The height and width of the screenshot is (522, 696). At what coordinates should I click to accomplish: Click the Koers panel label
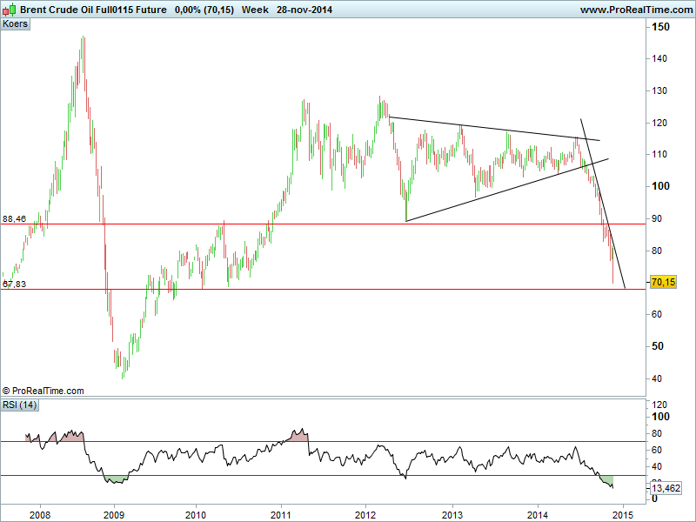pos(16,24)
